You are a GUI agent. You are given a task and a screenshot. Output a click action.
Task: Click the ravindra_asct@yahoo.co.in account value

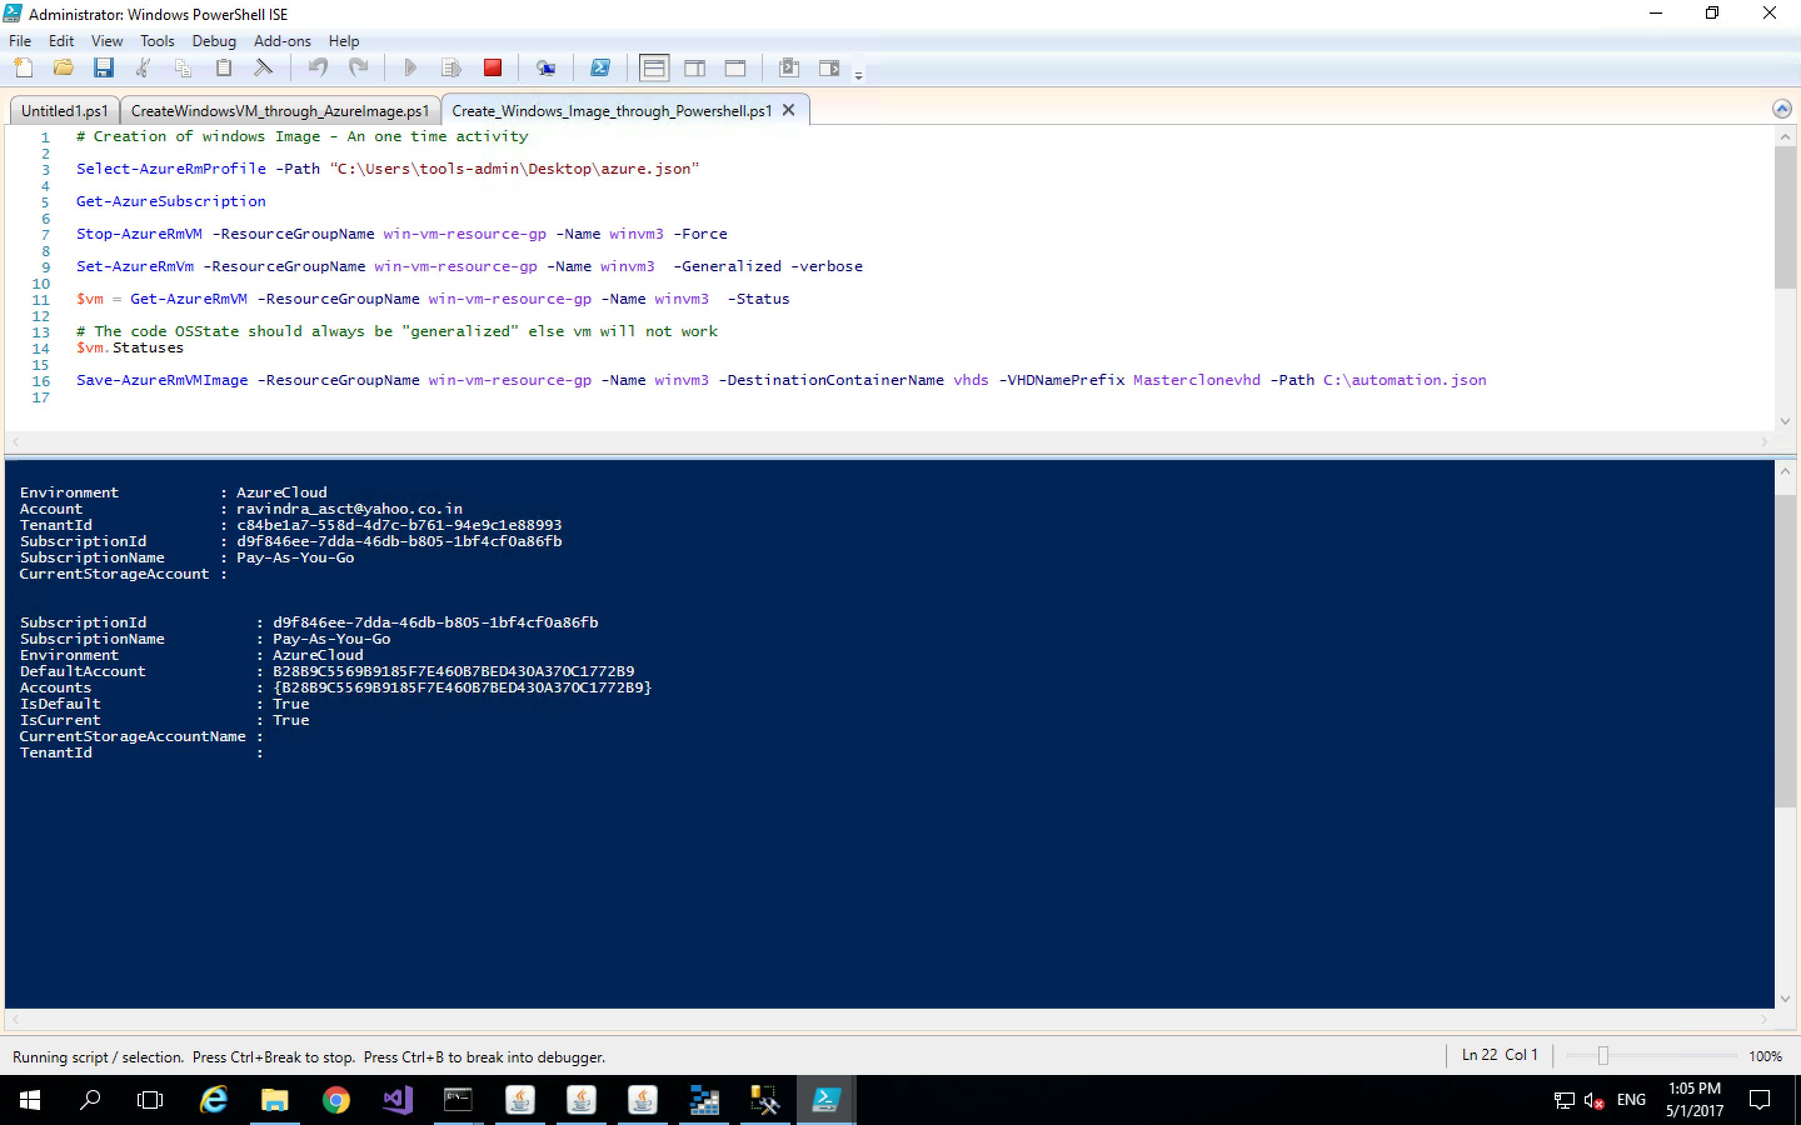click(349, 509)
